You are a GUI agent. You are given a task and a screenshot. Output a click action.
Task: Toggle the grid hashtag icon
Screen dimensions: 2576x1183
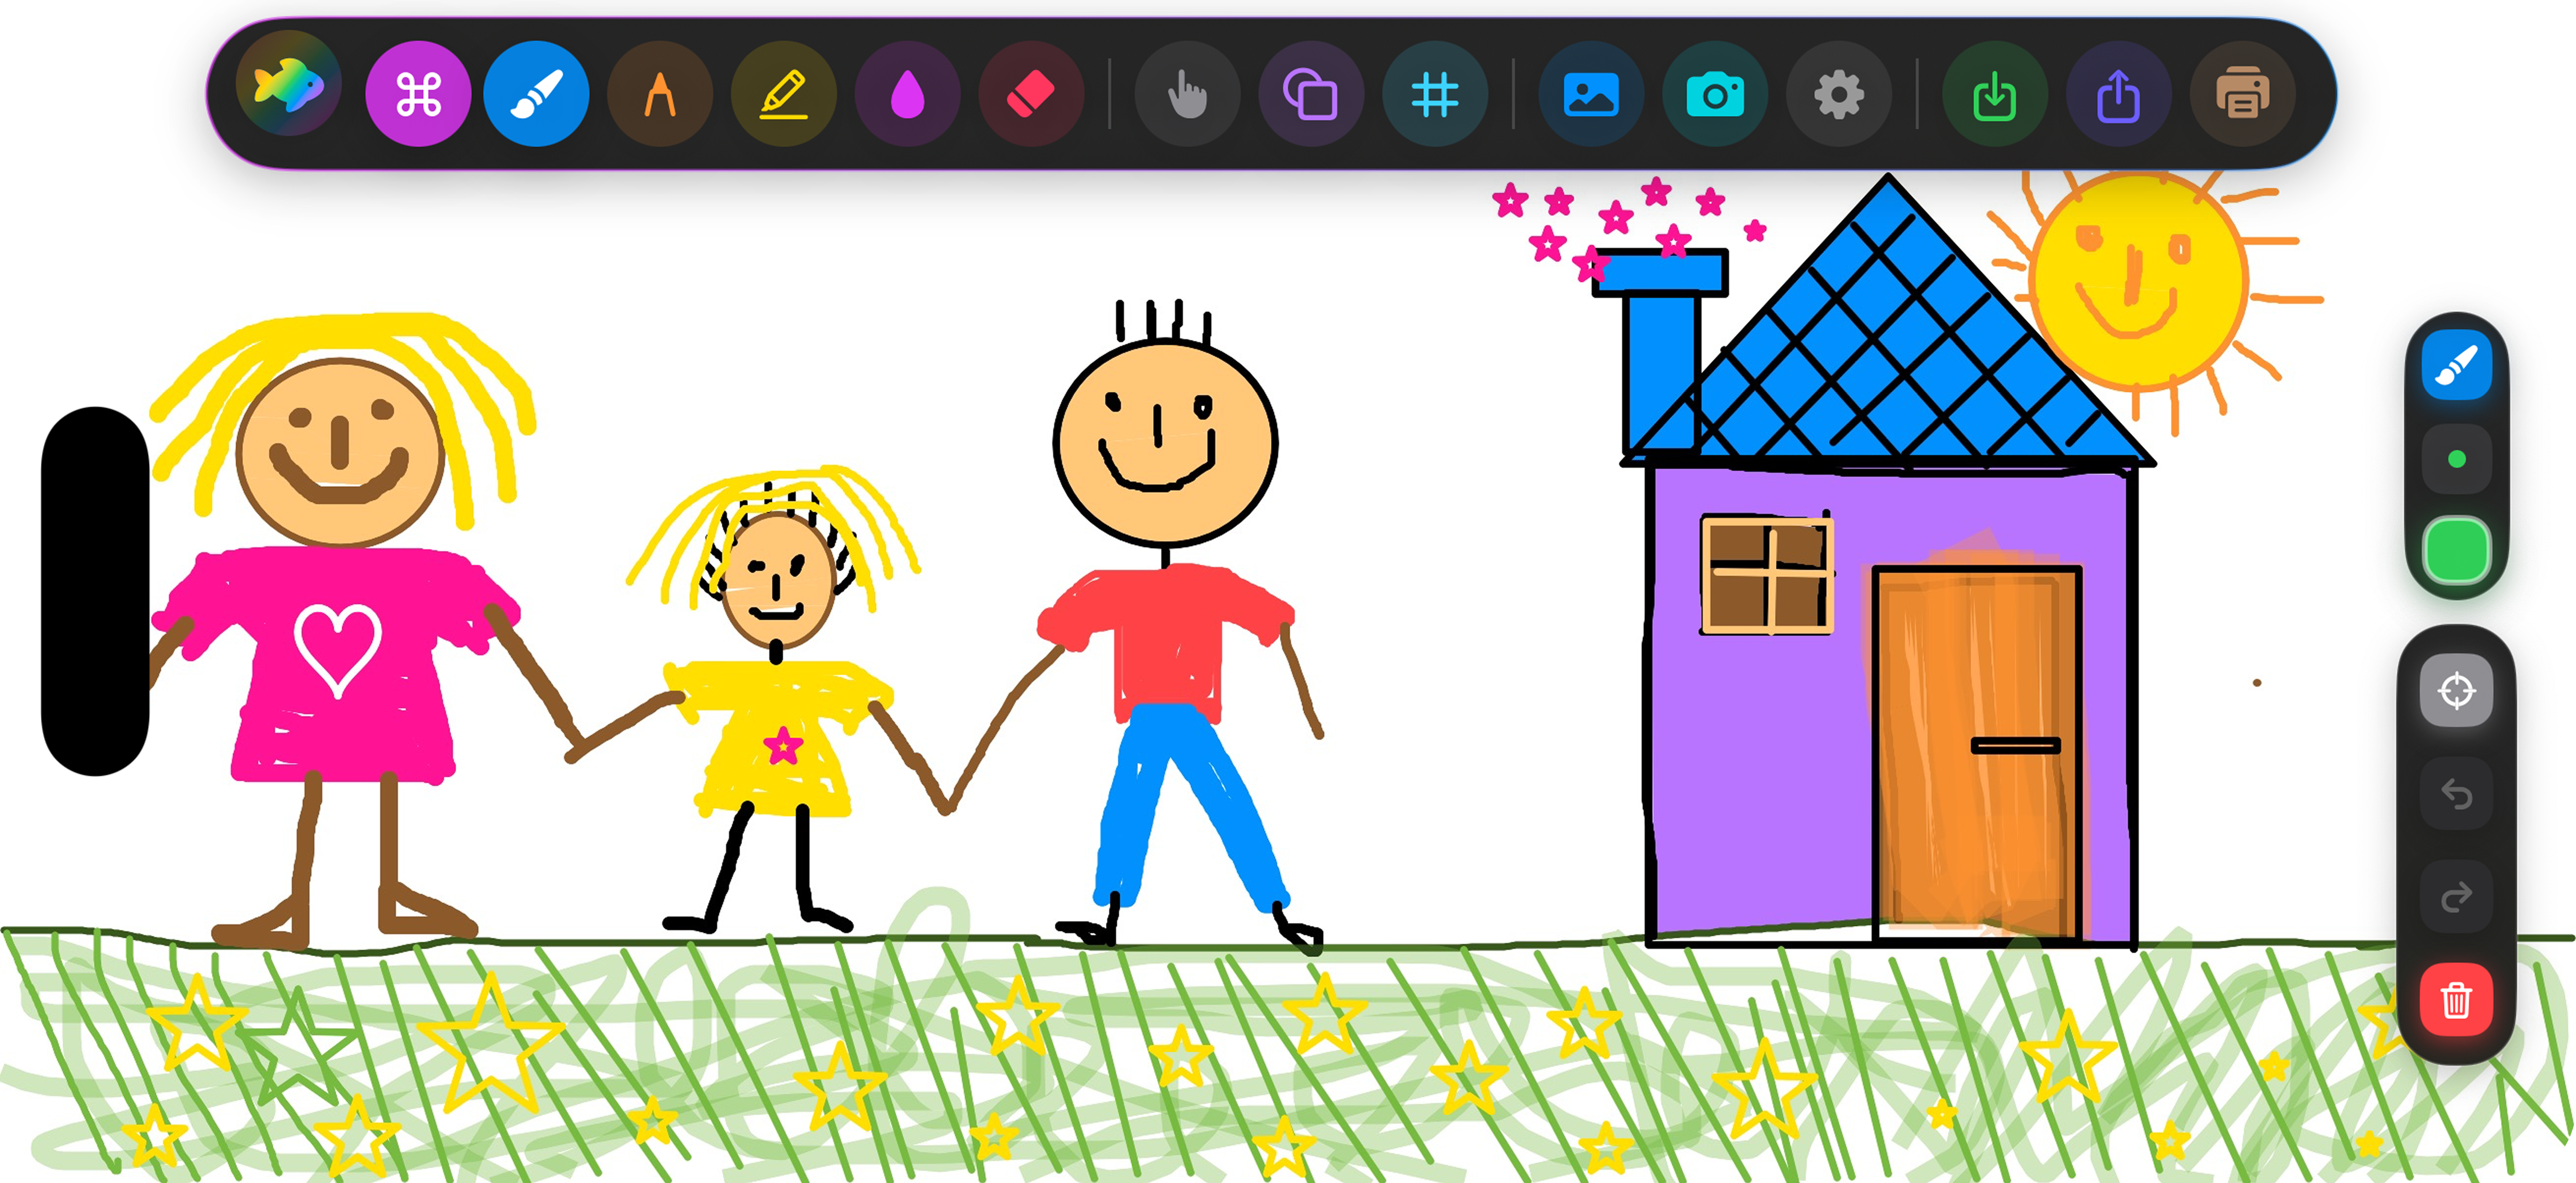point(1435,94)
